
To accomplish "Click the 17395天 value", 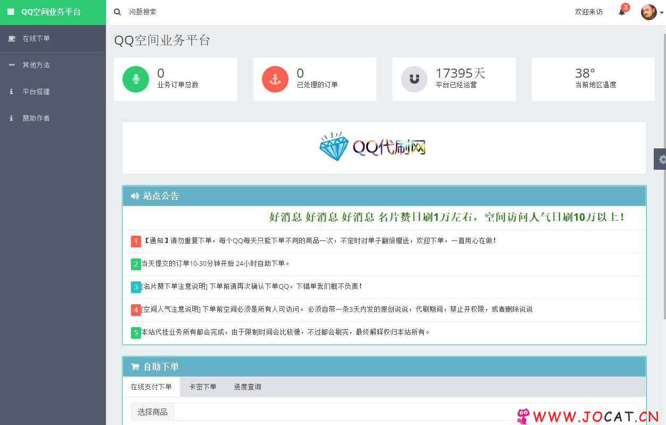I will click(460, 73).
